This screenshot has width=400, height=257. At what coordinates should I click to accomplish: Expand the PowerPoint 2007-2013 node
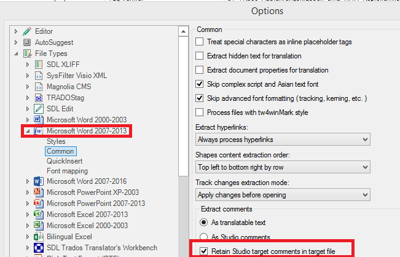pos(28,204)
